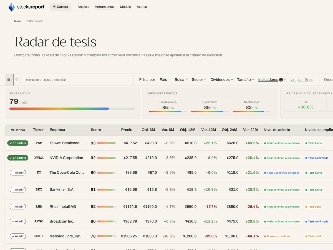Toggle En cartera for TSM
This screenshot has height=250, width=333.
point(18,143)
